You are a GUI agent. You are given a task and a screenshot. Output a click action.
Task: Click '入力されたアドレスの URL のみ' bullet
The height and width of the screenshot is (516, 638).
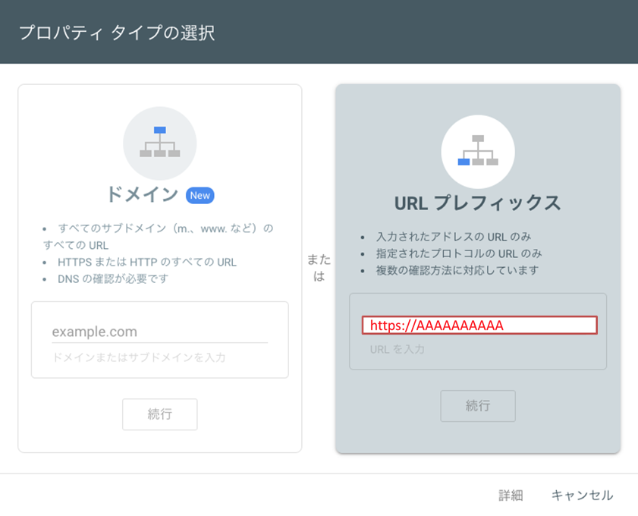coord(454,237)
